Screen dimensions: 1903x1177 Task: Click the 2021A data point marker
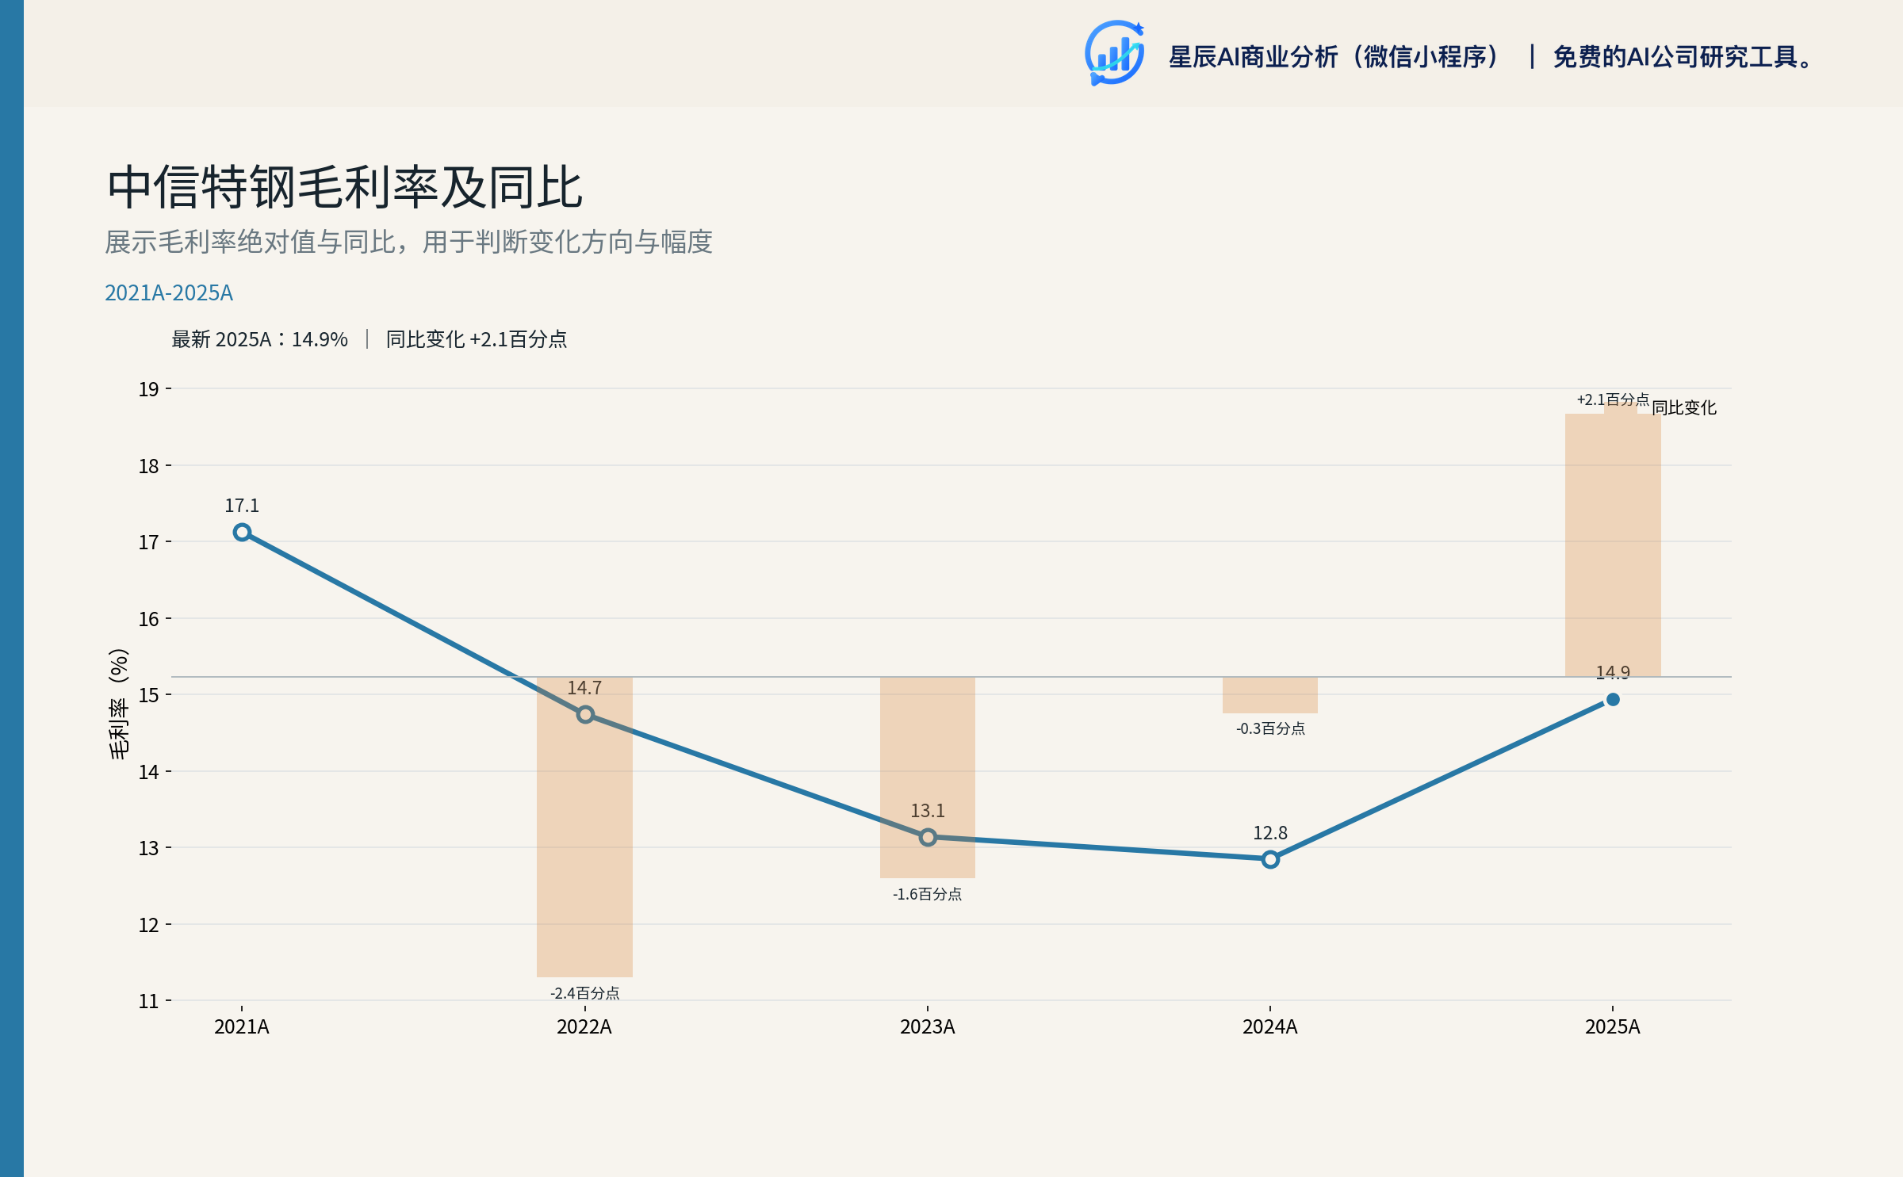pyautogui.click(x=243, y=533)
